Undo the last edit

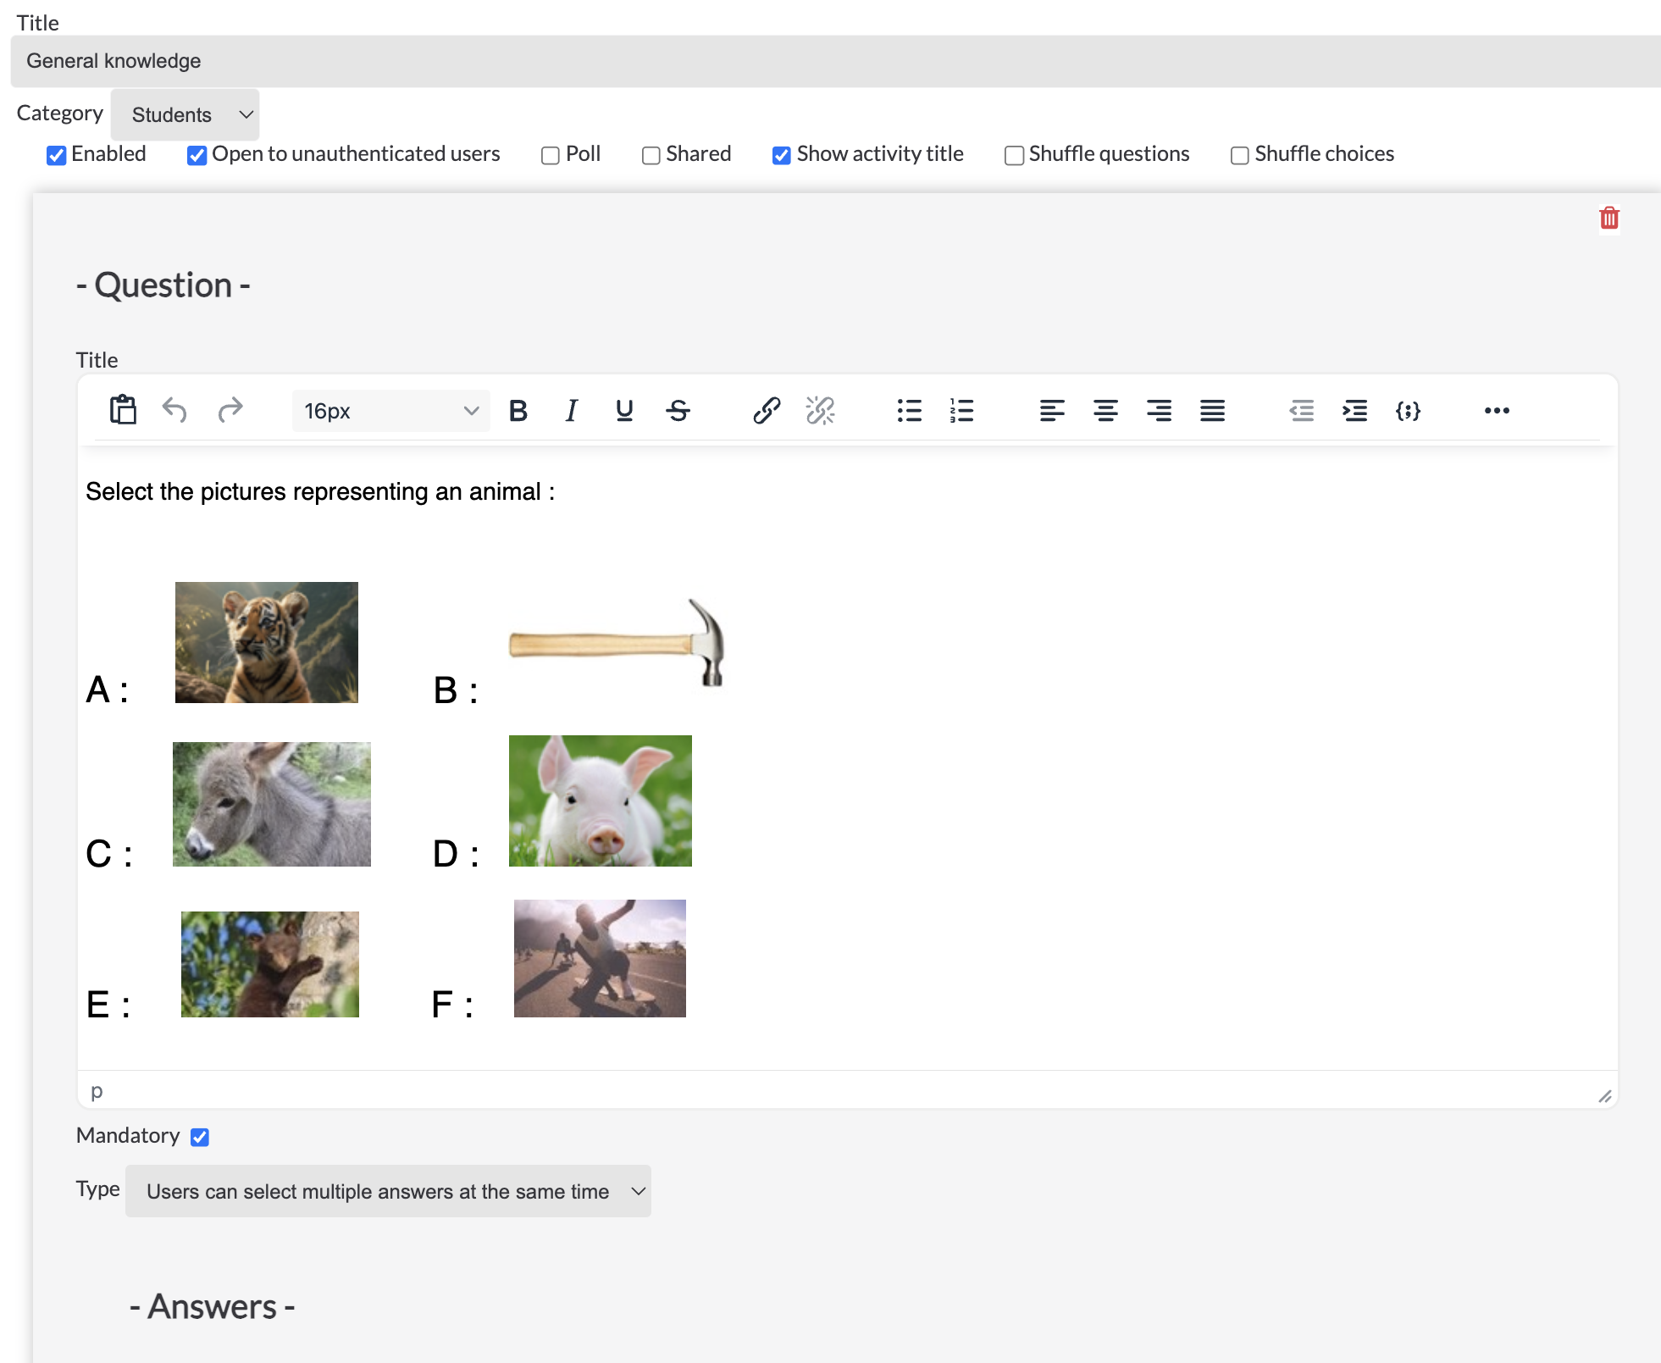[175, 411]
